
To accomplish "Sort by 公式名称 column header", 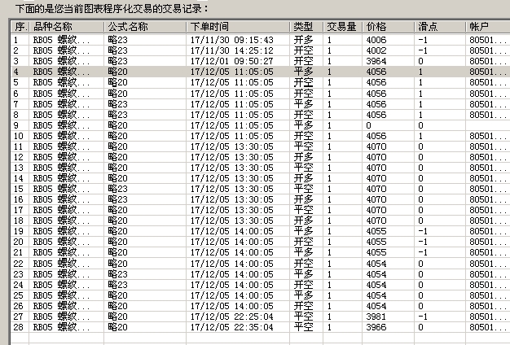I will (x=145, y=27).
